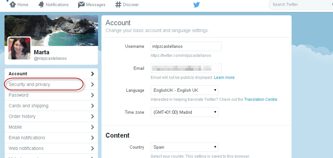Click chevron arrow beside Order history

[x=92, y=116]
